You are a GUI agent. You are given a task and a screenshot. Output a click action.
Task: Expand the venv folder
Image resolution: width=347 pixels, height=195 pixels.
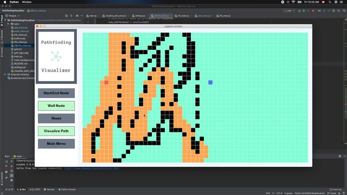tap(8, 24)
